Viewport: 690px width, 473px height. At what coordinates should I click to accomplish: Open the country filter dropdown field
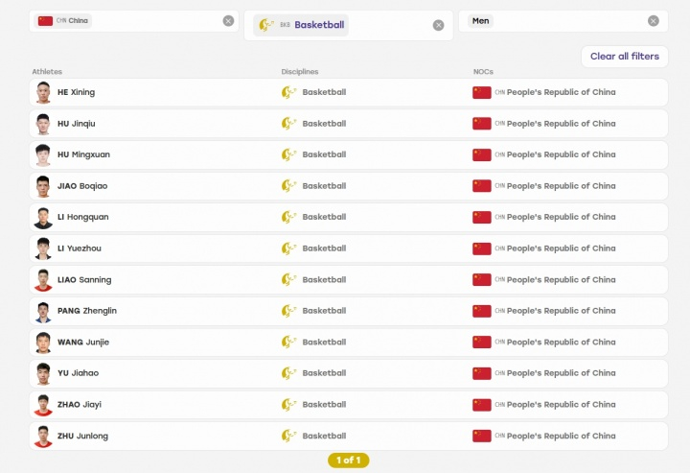(134, 21)
